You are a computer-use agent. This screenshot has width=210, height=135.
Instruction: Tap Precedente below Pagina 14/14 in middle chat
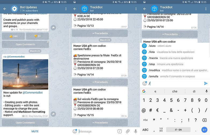100,82
